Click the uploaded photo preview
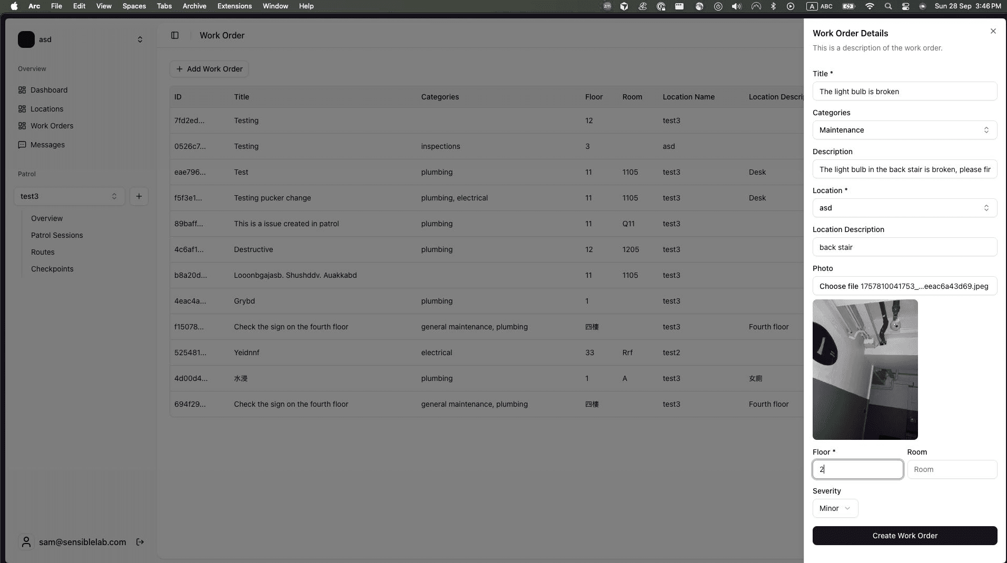Screen dimensions: 1007x563 pyautogui.click(x=865, y=369)
